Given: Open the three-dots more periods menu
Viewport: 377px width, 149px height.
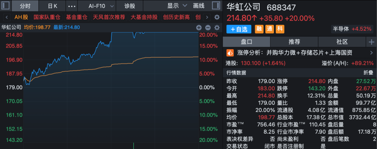Looking at the screenshot, I should tap(72, 6).
